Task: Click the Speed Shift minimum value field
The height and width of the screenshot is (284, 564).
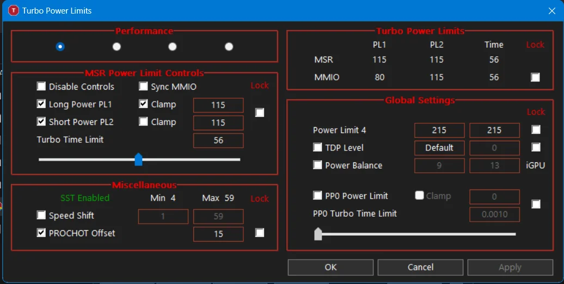Action: (x=163, y=216)
